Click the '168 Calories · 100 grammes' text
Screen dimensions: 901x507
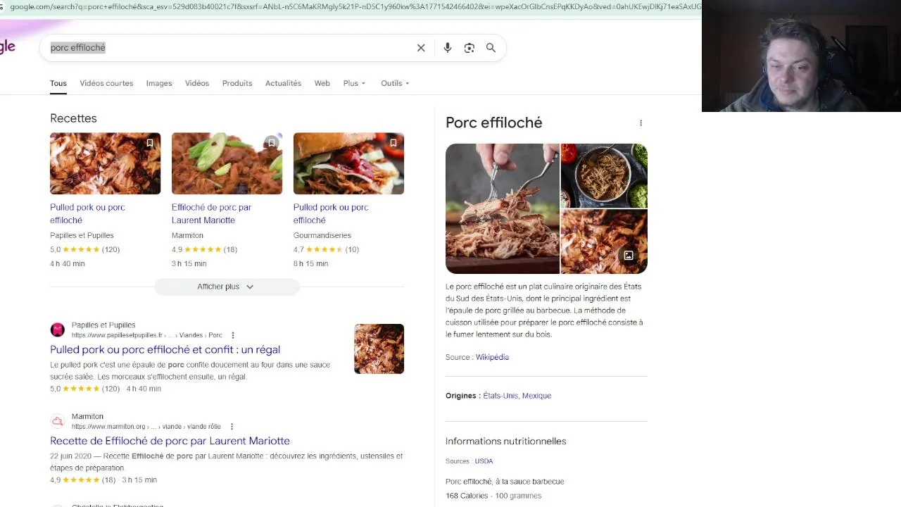pos(493,496)
